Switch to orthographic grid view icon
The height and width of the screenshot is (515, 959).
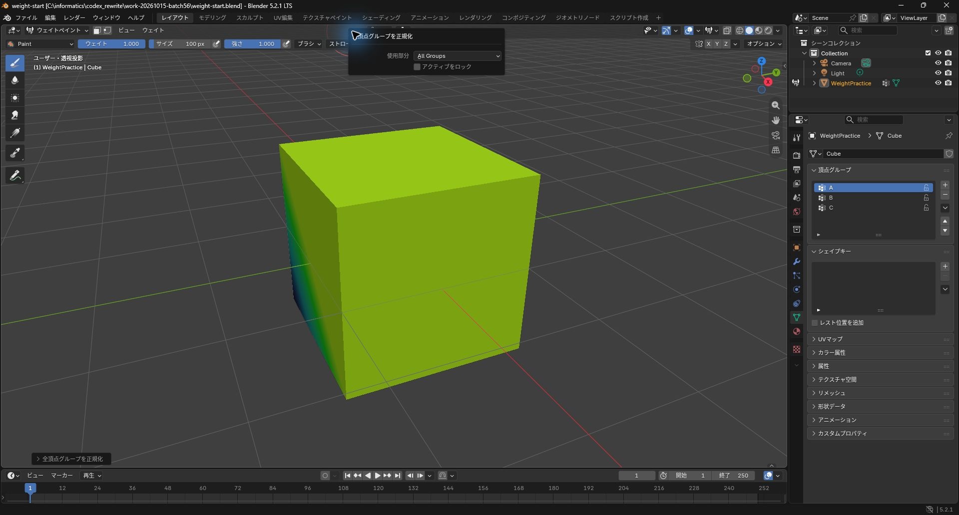(x=776, y=150)
